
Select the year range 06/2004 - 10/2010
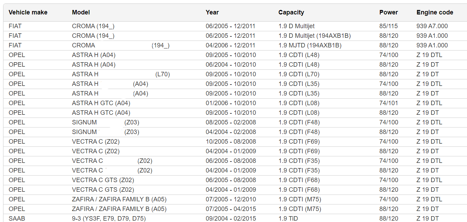231,65
